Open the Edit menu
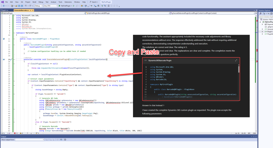The image size is (273, 148). click(x=11, y=2)
